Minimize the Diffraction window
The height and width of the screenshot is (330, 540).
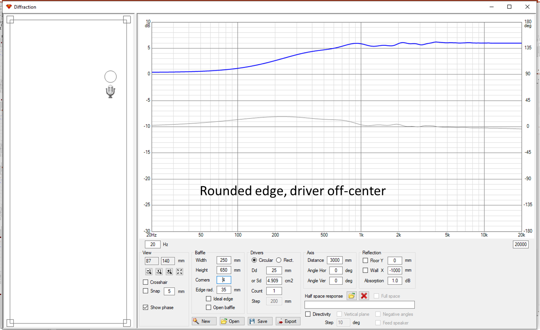492,7
